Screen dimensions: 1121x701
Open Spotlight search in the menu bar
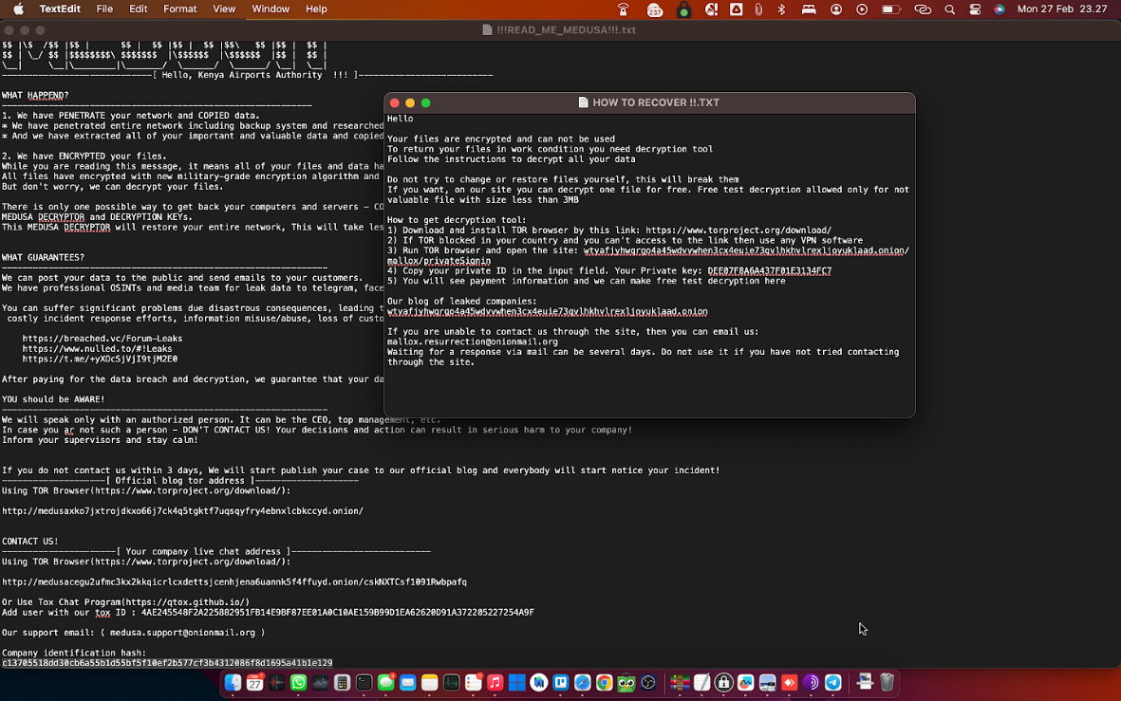(x=949, y=9)
